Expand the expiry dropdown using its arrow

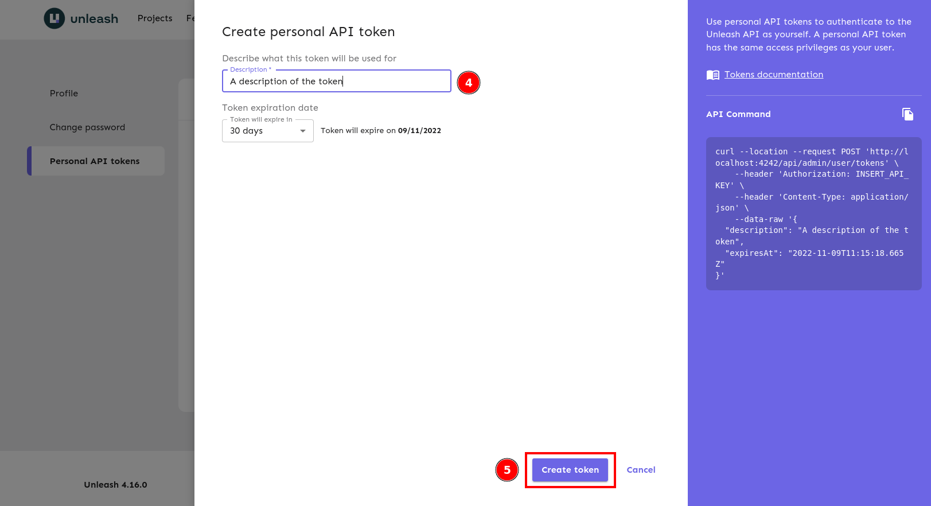pos(303,131)
